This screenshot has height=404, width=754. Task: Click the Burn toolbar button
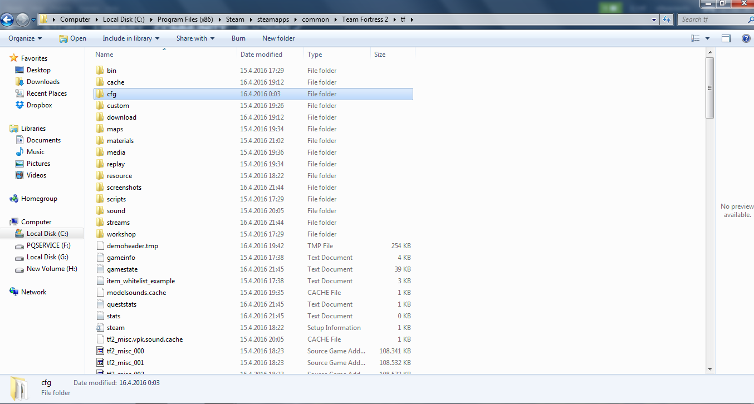(x=238, y=38)
